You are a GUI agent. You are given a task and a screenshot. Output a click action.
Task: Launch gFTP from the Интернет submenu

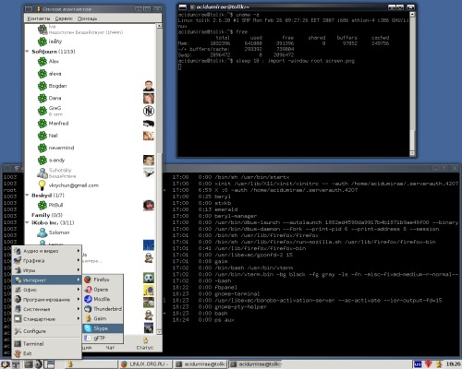(x=103, y=338)
